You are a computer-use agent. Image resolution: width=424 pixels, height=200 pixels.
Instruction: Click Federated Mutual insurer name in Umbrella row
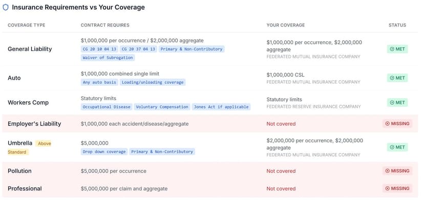click(x=313, y=155)
